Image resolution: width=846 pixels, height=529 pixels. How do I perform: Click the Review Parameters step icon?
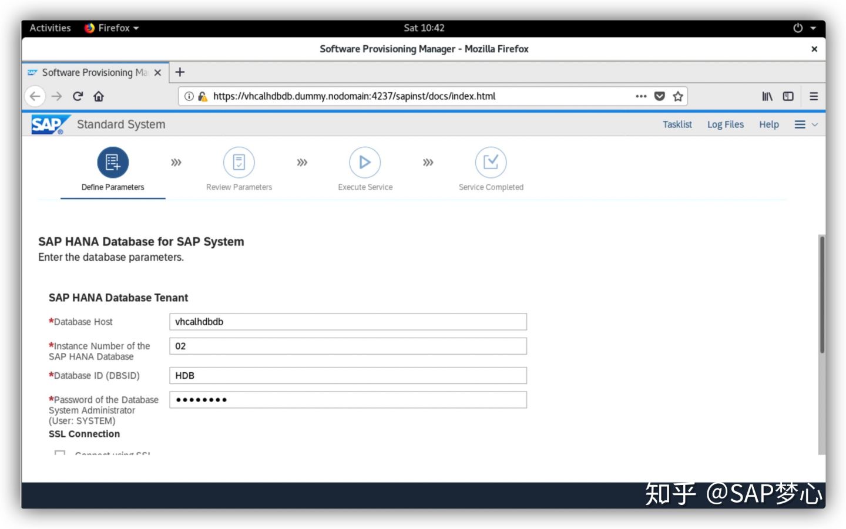pos(239,162)
